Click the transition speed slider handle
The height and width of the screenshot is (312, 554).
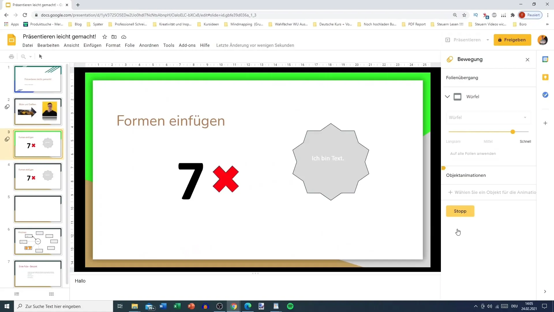click(512, 132)
